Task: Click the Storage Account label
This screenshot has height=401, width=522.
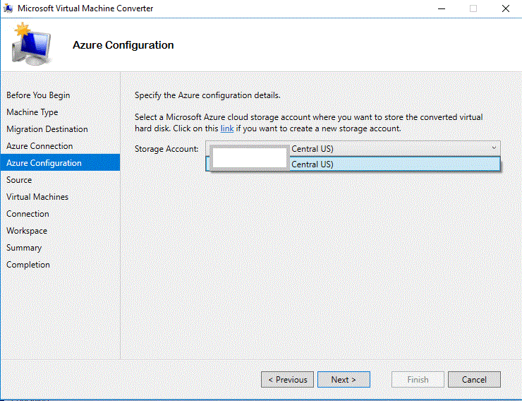Action: pos(166,149)
